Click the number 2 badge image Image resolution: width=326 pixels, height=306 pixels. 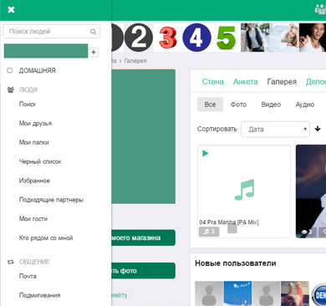pyautogui.click(x=139, y=38)
